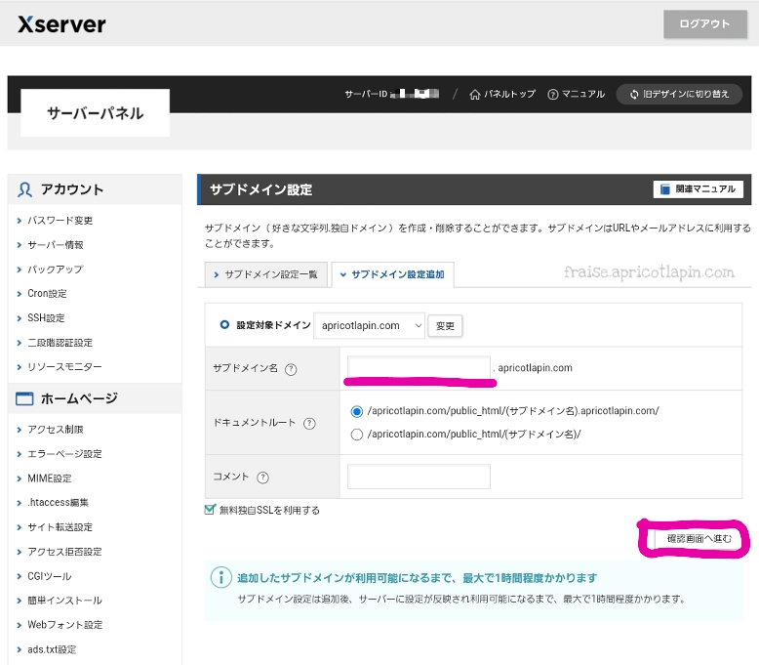The width and height of the screenshot is (759, 665).
Task: Open アクセス制限 in sidebar
Action: pyautogui.click(x=56, y=430)
